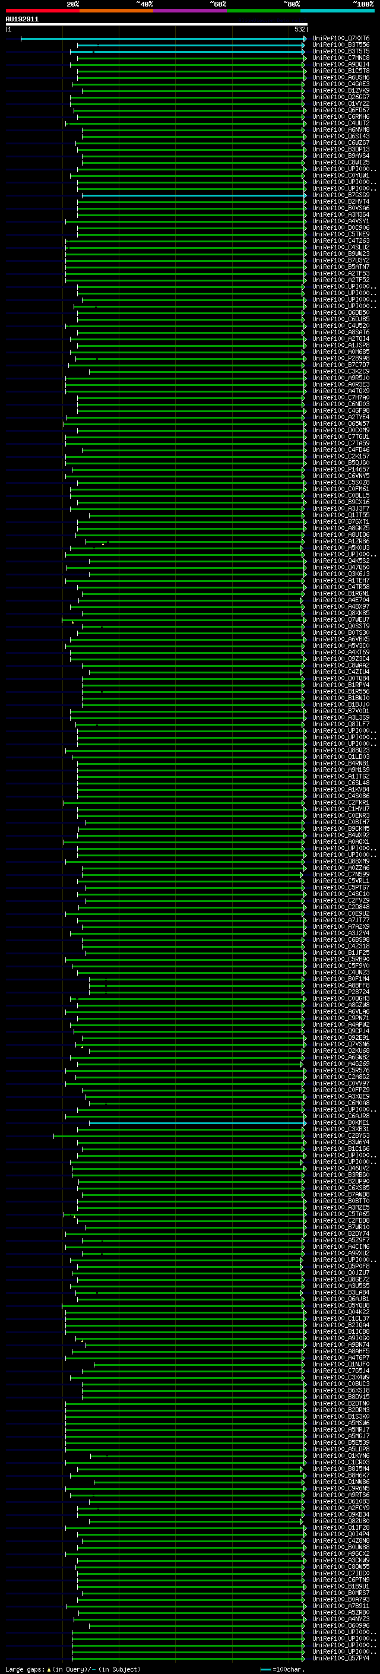Select hit label UniRef100_B7GSG9

[x=341, y=195]
